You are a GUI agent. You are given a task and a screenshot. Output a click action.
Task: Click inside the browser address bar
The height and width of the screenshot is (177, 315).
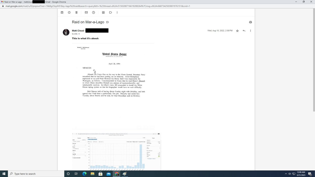tap(105, 6)
